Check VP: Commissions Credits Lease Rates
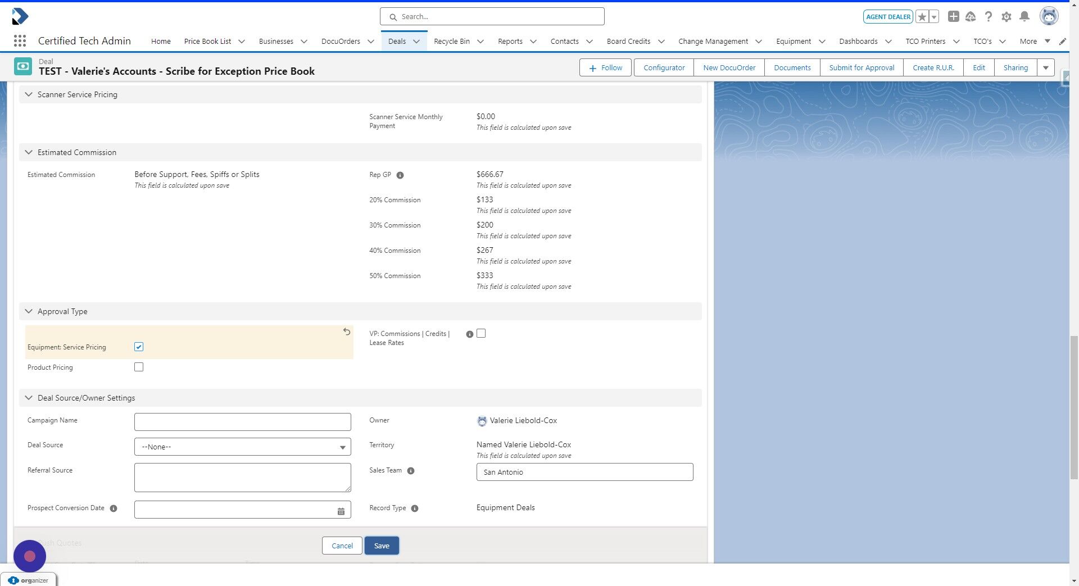Screen dimensions: 1079x586 (481, 333)
